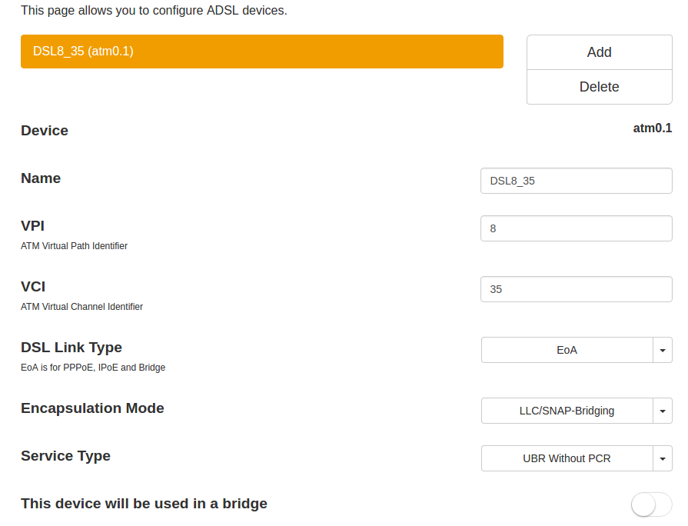The image size is (688, 526).
Task: Open the LLC/SNAP-Bridging encapsulation selector
Action: coord(567,411)
